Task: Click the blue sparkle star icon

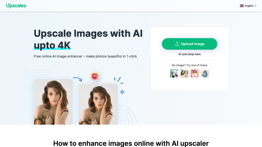Action: [122, 92]
